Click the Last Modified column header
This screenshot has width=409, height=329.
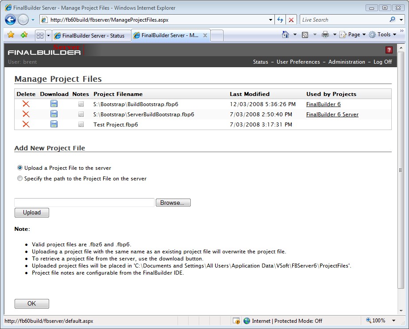(250, 94)
